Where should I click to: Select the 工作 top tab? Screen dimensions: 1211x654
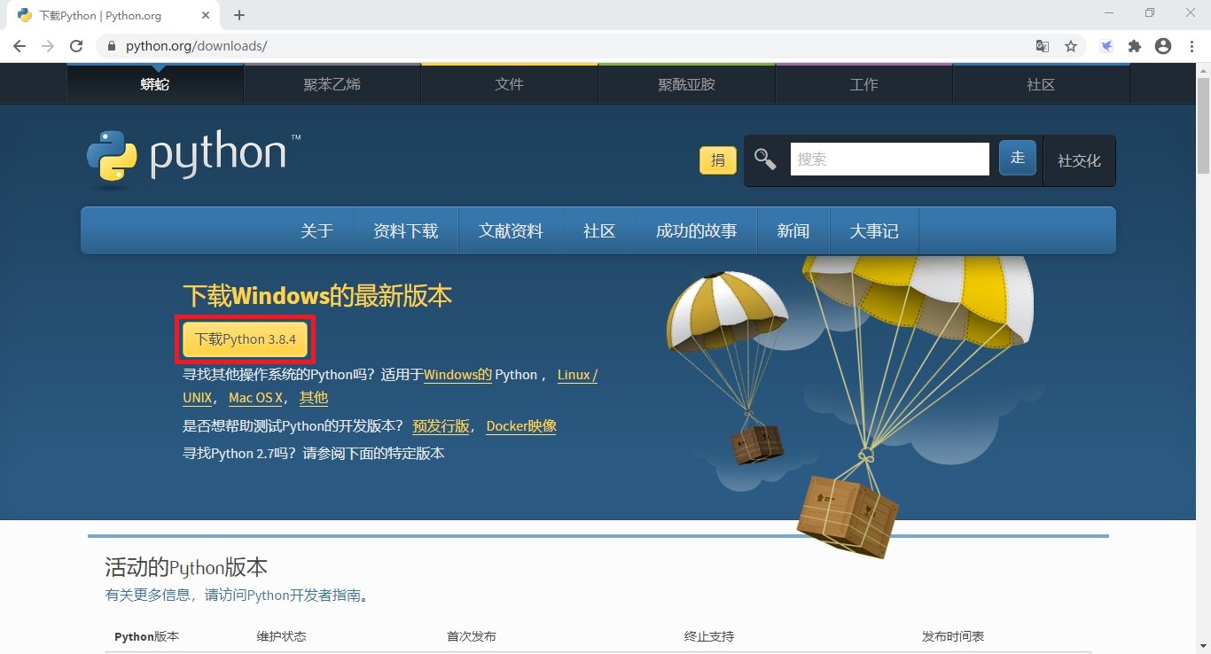[864, 84]
